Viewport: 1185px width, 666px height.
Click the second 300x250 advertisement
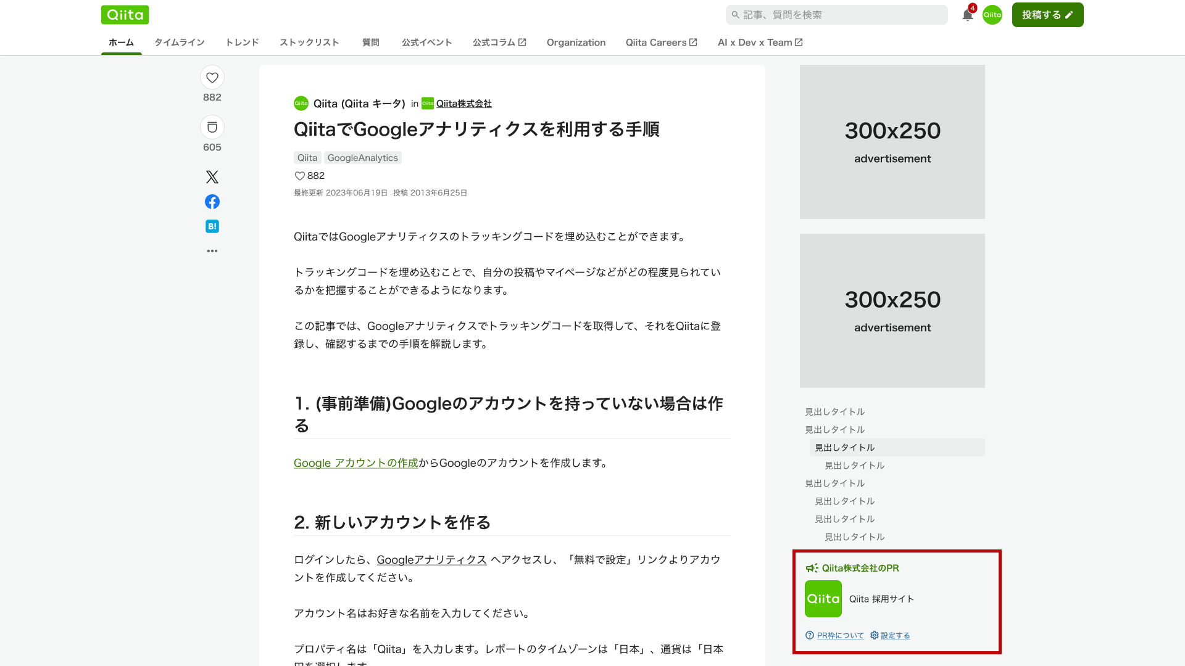(x=892, y=311)
